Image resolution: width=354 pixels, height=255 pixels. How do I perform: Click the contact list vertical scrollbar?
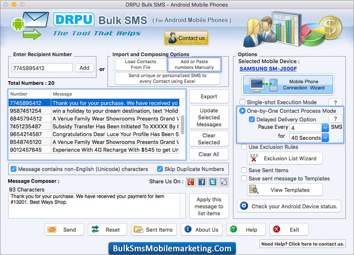[x=183, y=125]
